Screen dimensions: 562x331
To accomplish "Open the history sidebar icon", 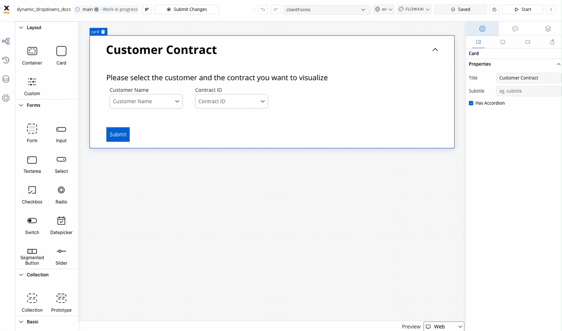I will point(6,60).
